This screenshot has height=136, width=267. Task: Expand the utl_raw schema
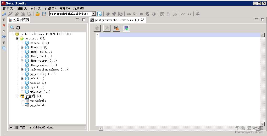[x=22, y=92]
